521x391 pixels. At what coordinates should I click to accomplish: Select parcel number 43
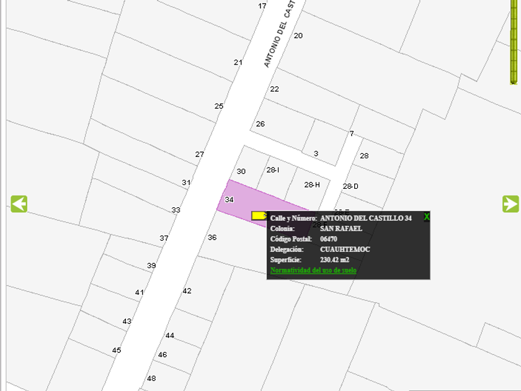tap(127, 321)
